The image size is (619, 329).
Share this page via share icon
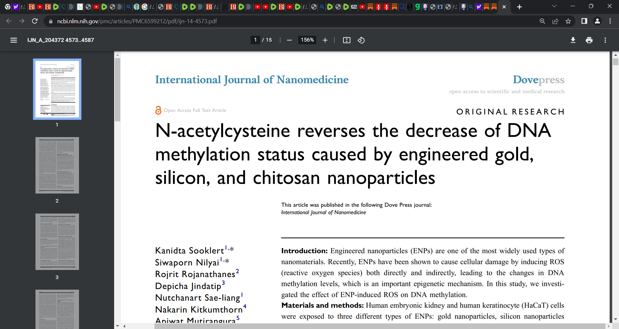(555, 21)
